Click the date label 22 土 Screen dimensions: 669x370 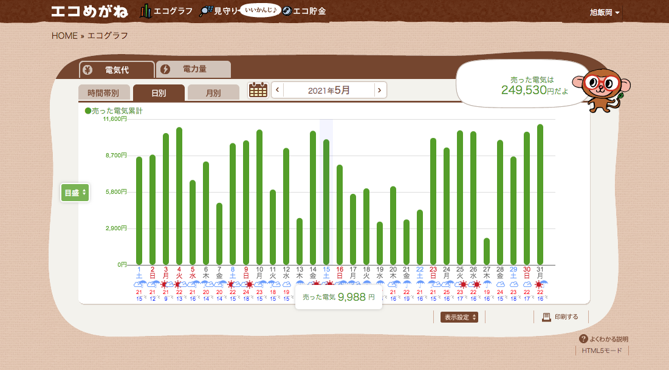point(420,273)
